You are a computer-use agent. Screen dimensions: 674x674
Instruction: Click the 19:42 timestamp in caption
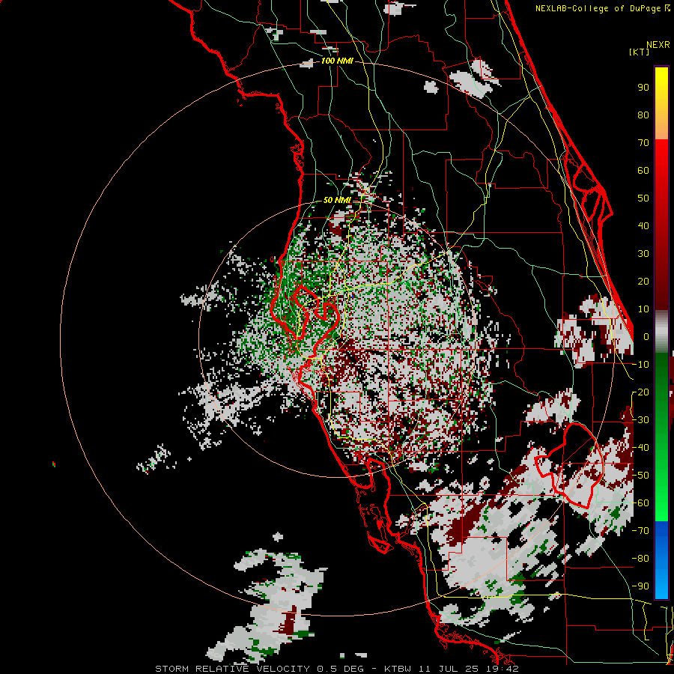[x=504, y=669]
